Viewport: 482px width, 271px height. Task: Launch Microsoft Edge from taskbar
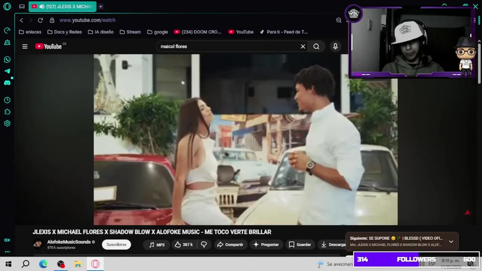tap(43, 264)
